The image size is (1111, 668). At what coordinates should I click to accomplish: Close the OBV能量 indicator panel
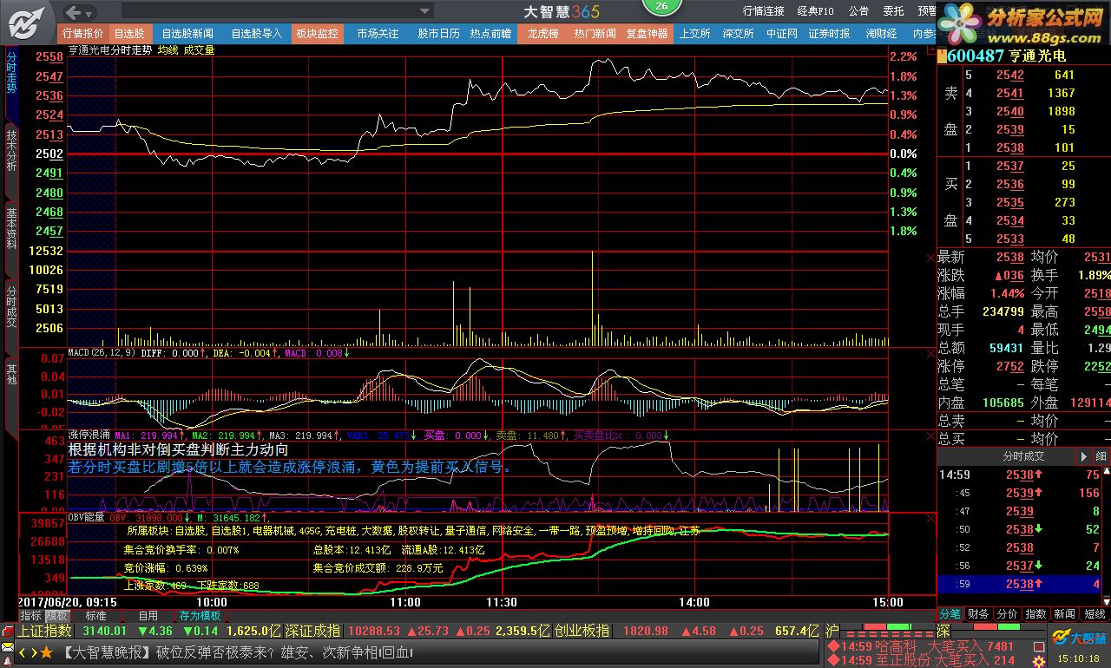coord(930,518)
